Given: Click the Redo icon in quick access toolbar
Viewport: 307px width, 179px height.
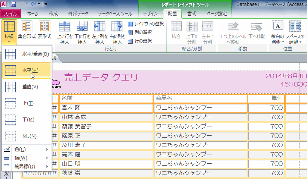Looking at the screenshot, I should 34,4.
